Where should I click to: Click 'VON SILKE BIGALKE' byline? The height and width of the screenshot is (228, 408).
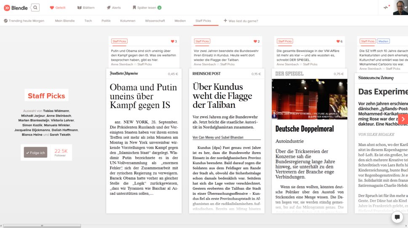click(376, 134)
